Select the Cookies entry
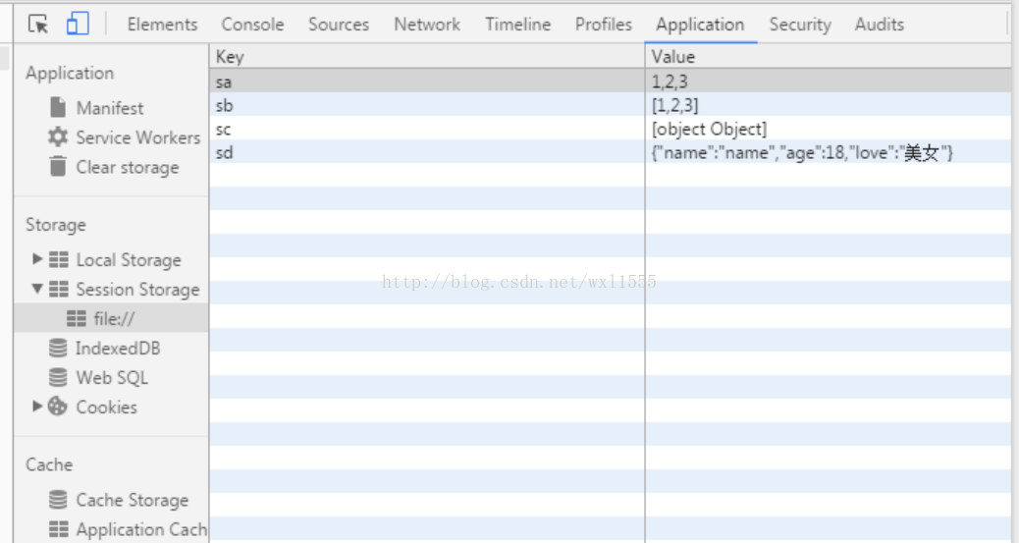Image resolution: width=1019 pixels, height=543 pixels. [107, 407]
